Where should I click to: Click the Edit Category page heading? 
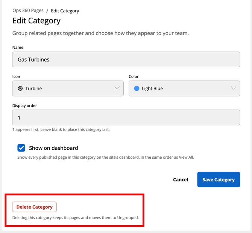36,21
